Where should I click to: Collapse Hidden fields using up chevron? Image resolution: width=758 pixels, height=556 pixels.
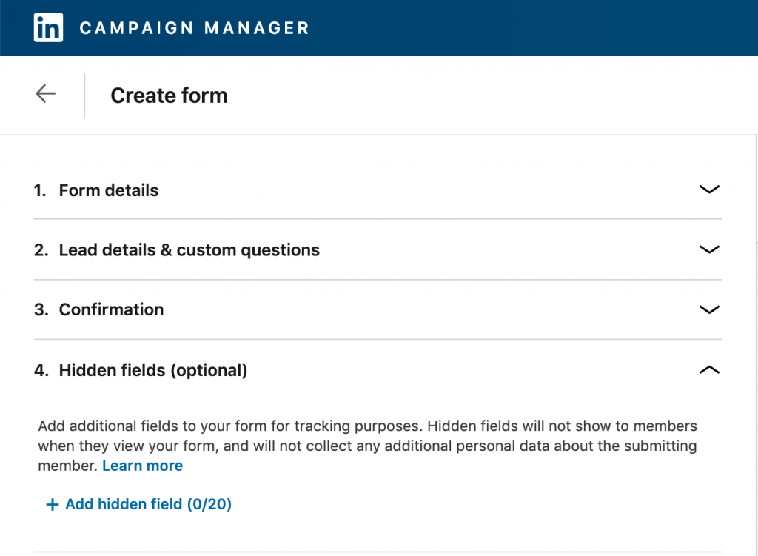[709, 370]
